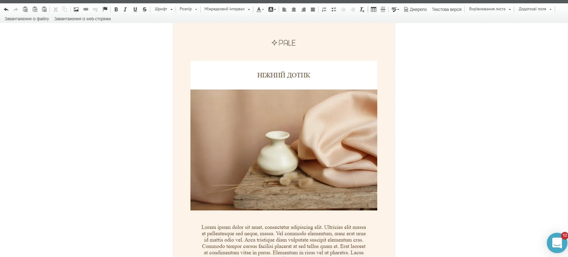Open the text color picker
Viewport: 568px width, 257px height.
[260, 9]
